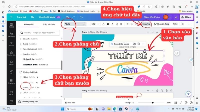Open Văn bản text panel
The height and width of the screenshot is (112, 200).
pyautogui.click(x=11, y=44)
